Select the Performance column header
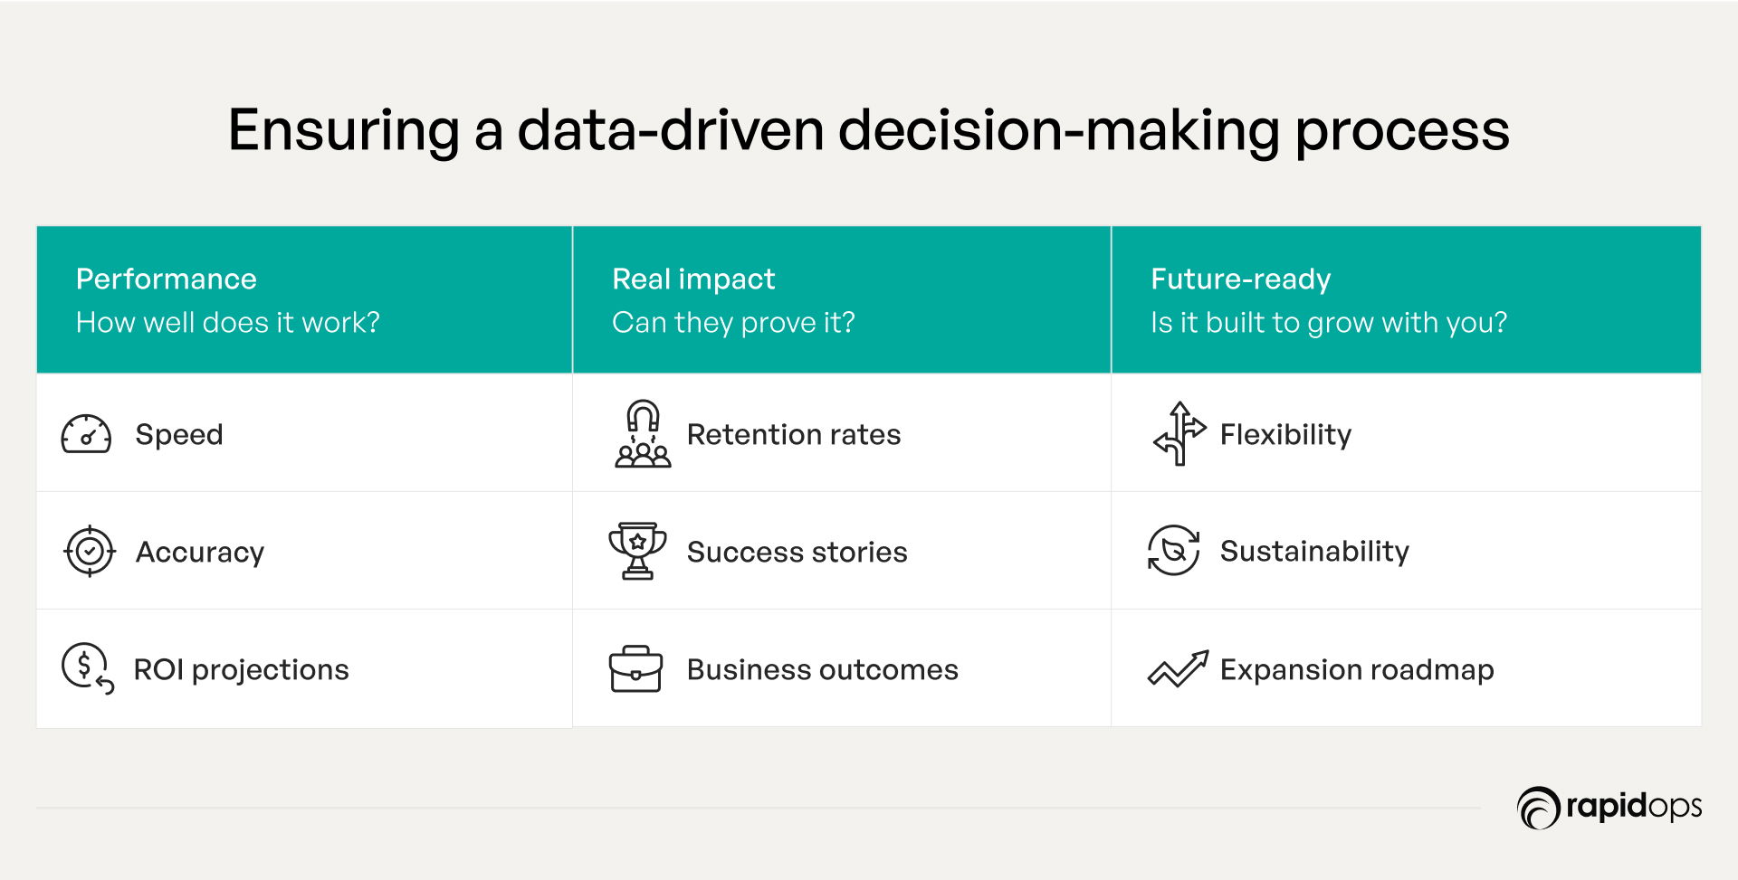The image size is (1738, 880). (304, 300)
